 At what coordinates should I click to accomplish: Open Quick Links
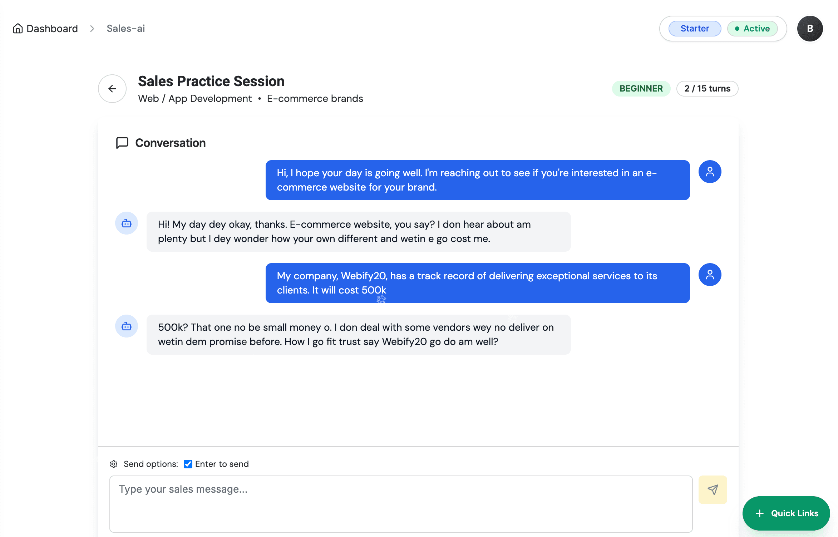(x=786, y=513)
